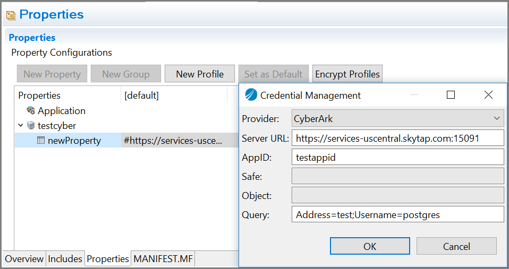Viewport: 509px width, 269px height.
Task: Focus the Server URL text field
Action: tap(397, 138)
